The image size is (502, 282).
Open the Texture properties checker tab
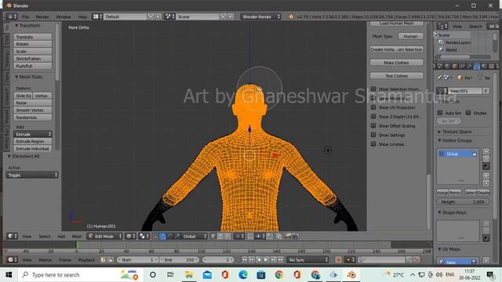491,66
